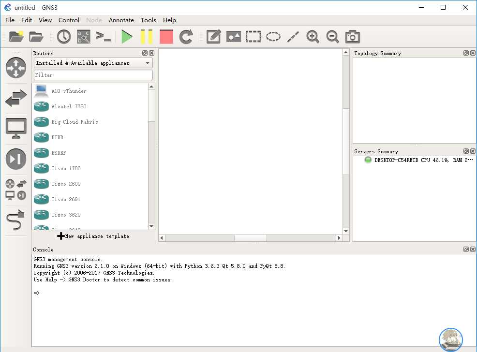Browse end devices monitor icon
The height and width of the screenshot is (352, 477).
point(16,129)
